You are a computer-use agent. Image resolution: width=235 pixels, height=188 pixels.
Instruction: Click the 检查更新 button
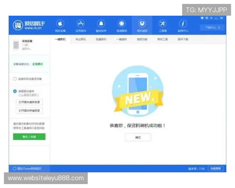[216, 169]
